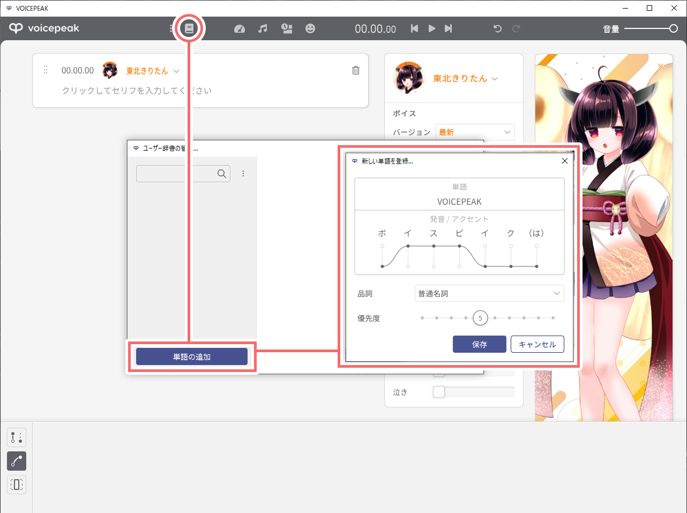Click the smiley face emotion icon

tap(310, 28)
